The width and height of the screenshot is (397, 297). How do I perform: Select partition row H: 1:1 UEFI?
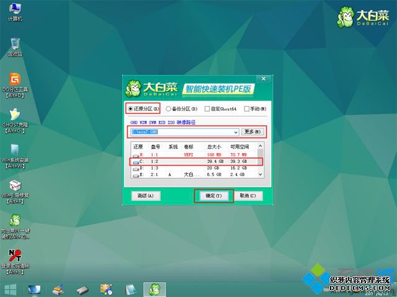point(194,154)
